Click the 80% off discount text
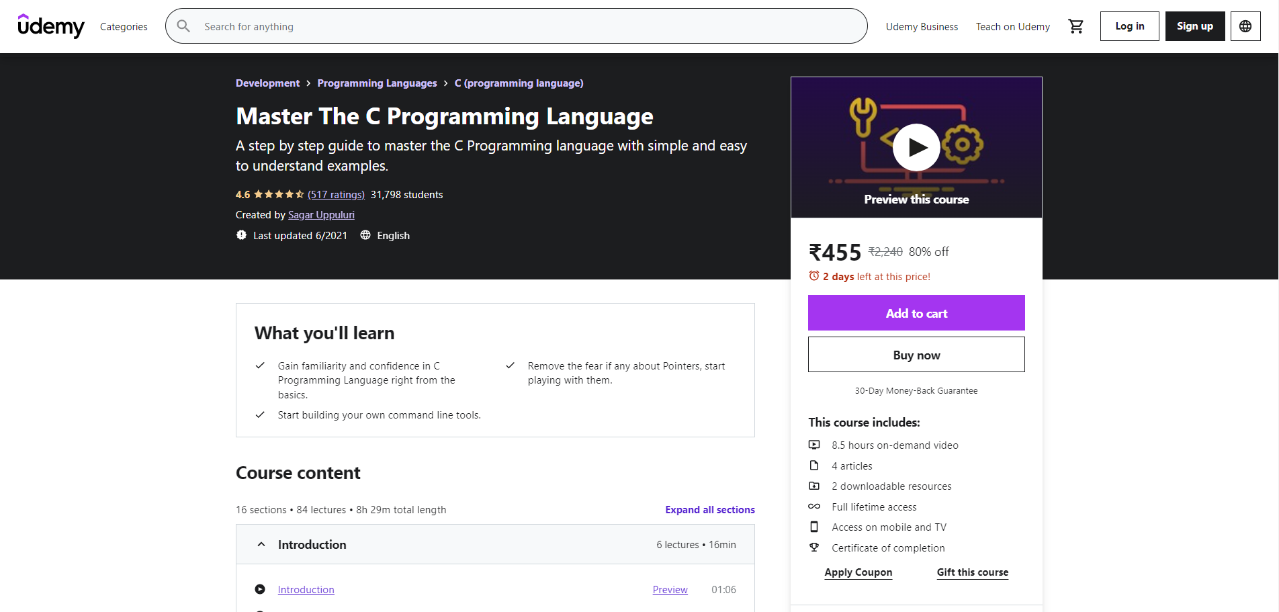 tap(929, 252)
